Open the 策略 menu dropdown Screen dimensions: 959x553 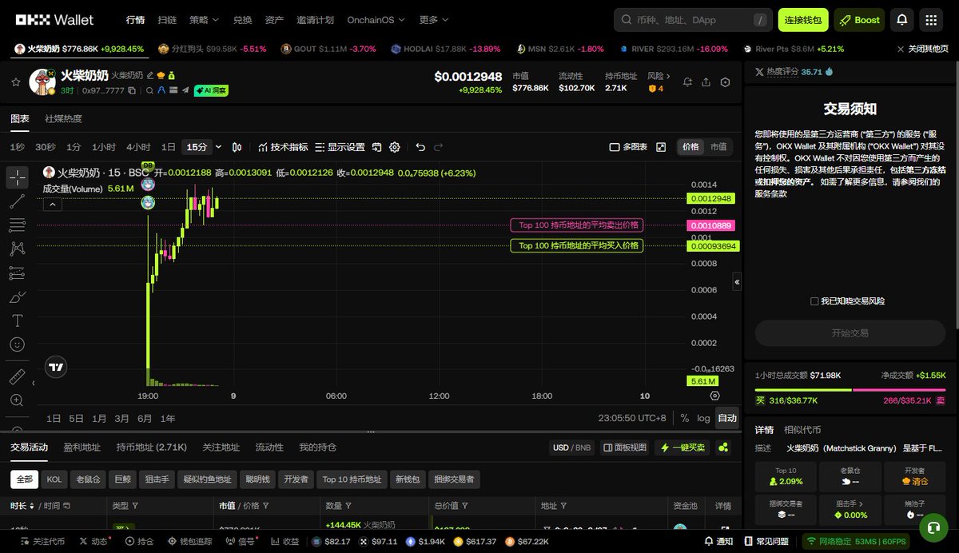click(204, 20)
